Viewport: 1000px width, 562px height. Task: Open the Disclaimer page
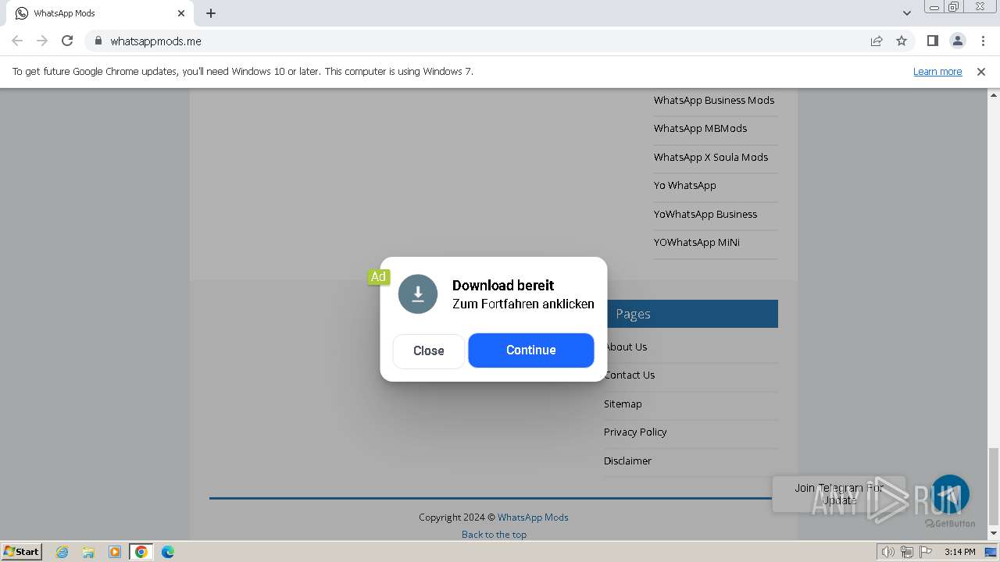[x=627, y=461]
